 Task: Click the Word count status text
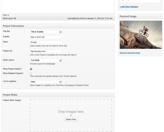tap(9, 18)
